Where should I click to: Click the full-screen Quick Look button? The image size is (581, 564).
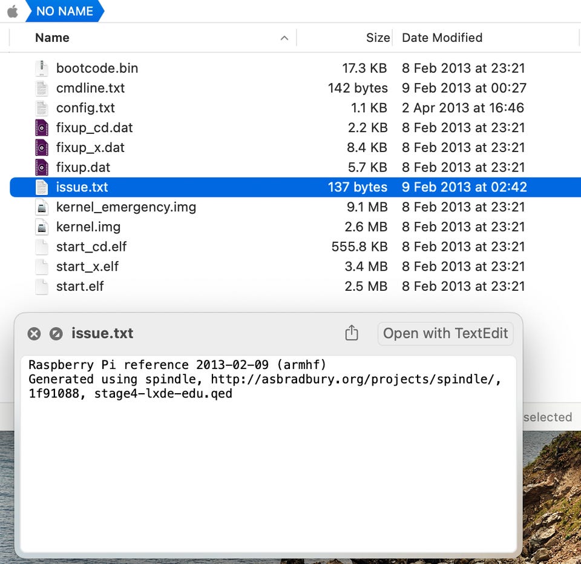coord(56,334)
